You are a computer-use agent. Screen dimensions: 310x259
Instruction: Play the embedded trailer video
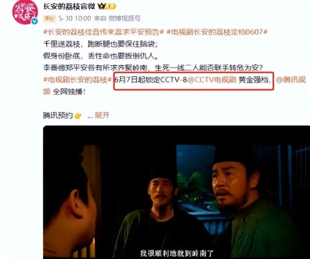click(x=177, y=192)
